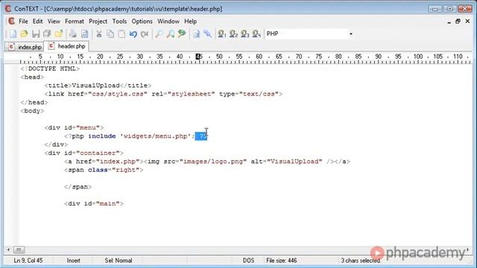Open the Options menu
This screenshot has width=477, height=268.
click(142, 22)
